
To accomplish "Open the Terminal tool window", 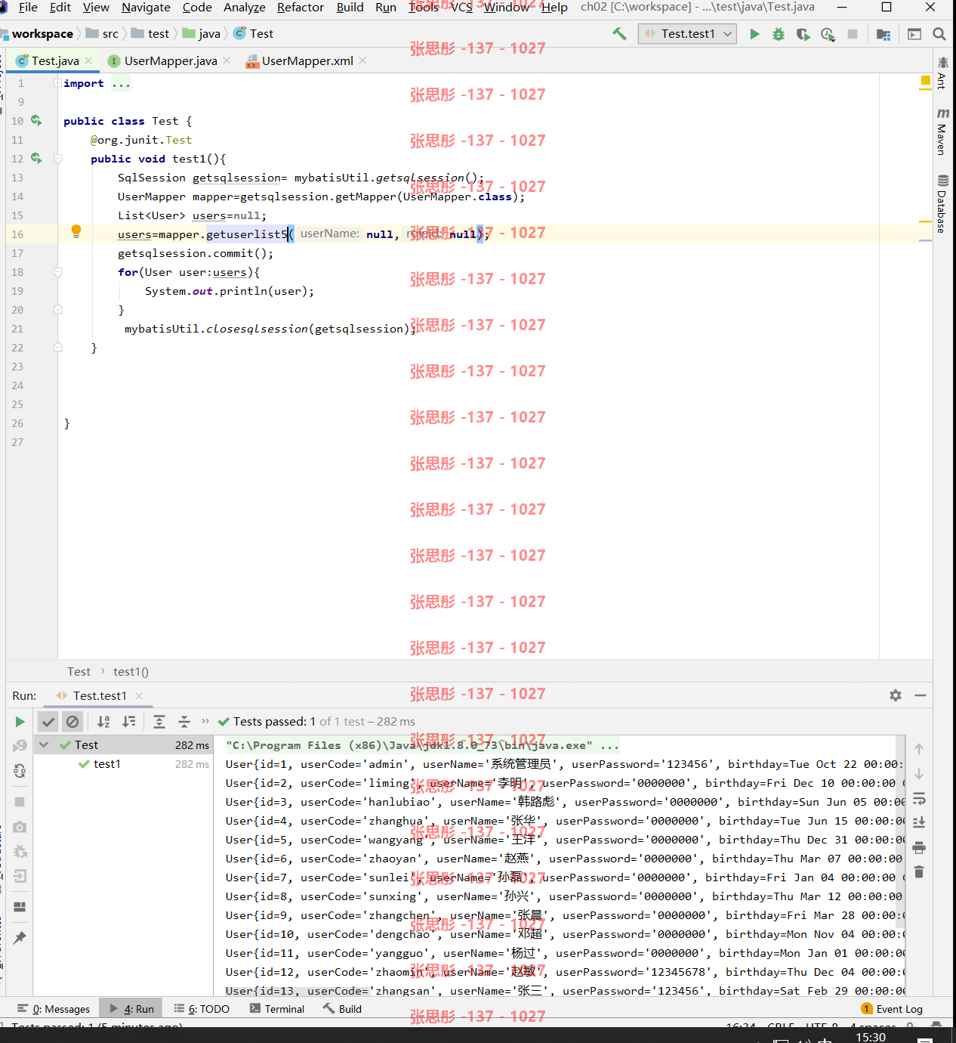I will click(x=277, y=1009).
